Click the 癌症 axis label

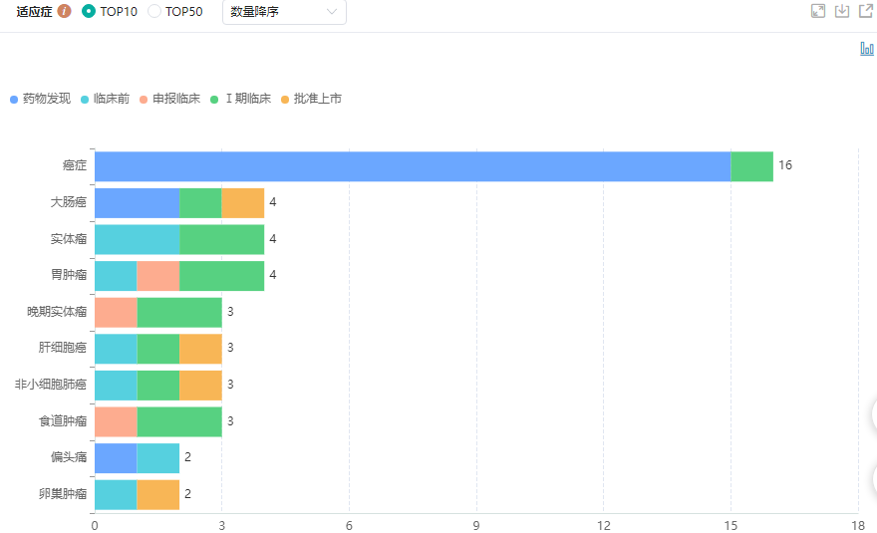point(75,166)
